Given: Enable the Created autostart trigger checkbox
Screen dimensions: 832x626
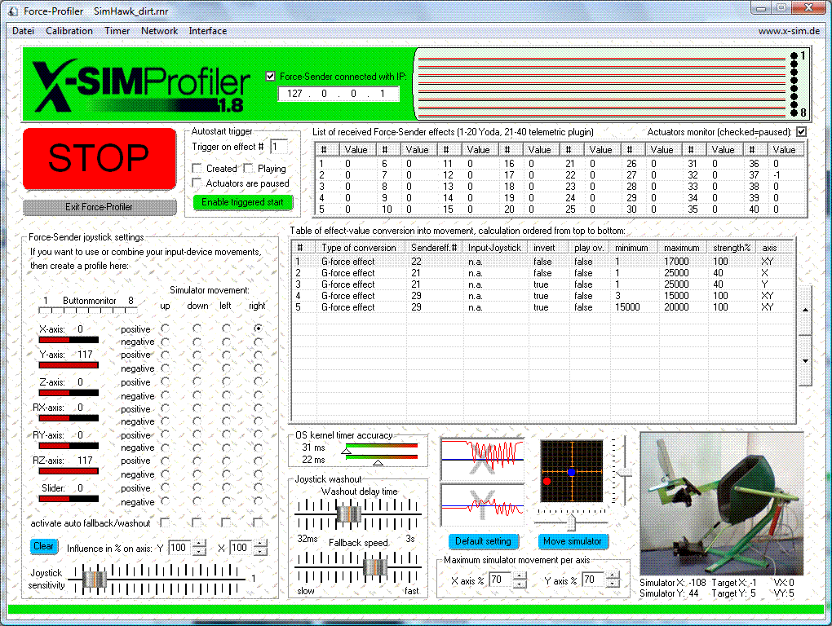Looking at the screenshot, I should (197, 168).
